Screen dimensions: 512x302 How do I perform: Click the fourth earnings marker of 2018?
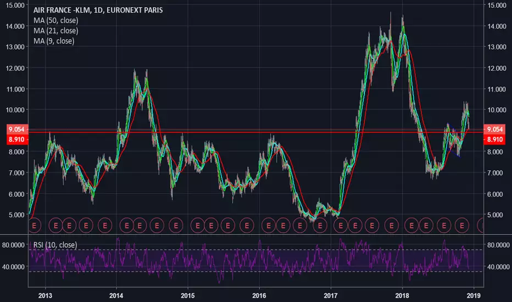click(461, 225)
